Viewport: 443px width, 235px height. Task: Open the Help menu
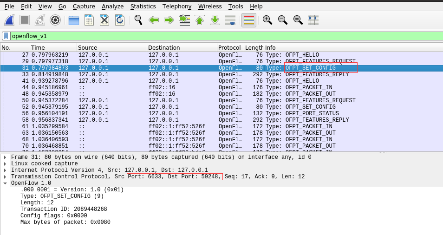click(x=256, y=6)
